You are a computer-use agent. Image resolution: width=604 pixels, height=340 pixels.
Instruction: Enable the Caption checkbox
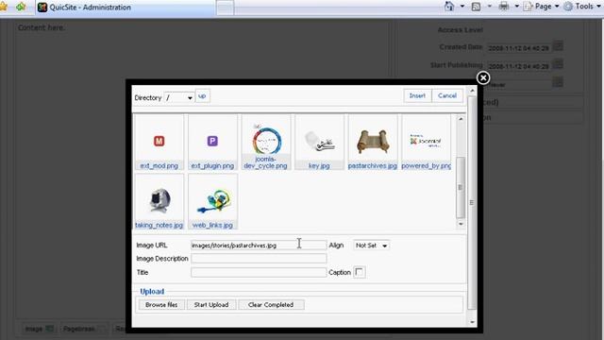click(359, 272)
